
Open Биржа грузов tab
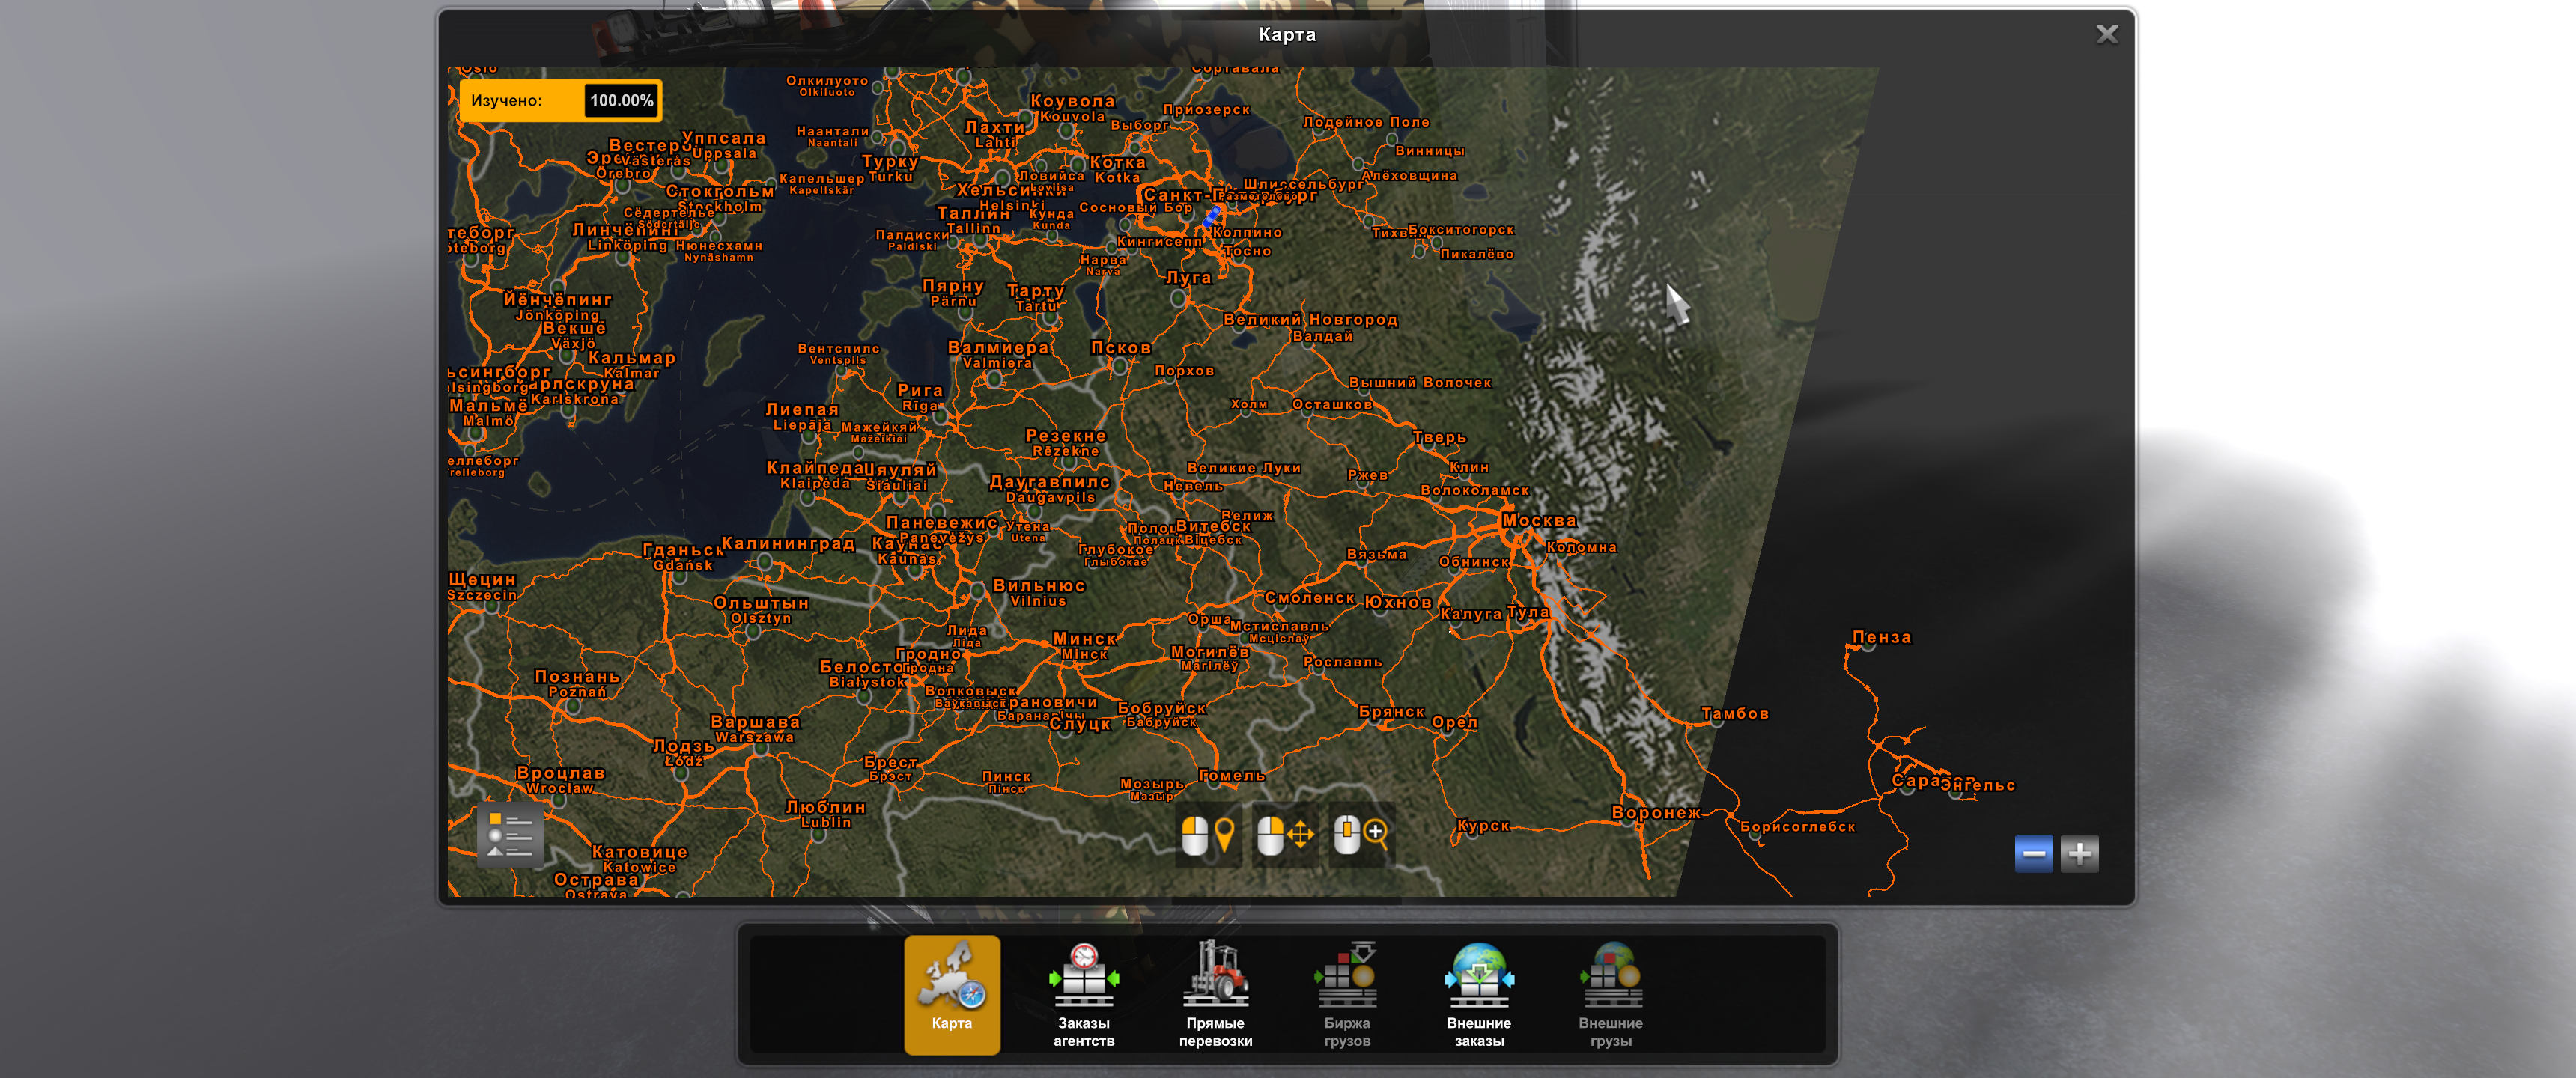pyautogui.click(x=1347, y=994)
